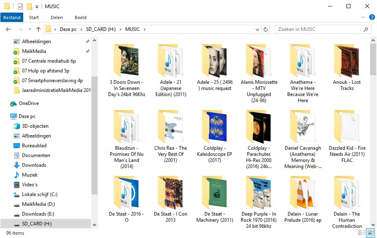The height and width of the screenshot is (238, 377).
Task: Open the Blaudzun Promises Of No Man's Land folder
Action: [x=126, y=139]
